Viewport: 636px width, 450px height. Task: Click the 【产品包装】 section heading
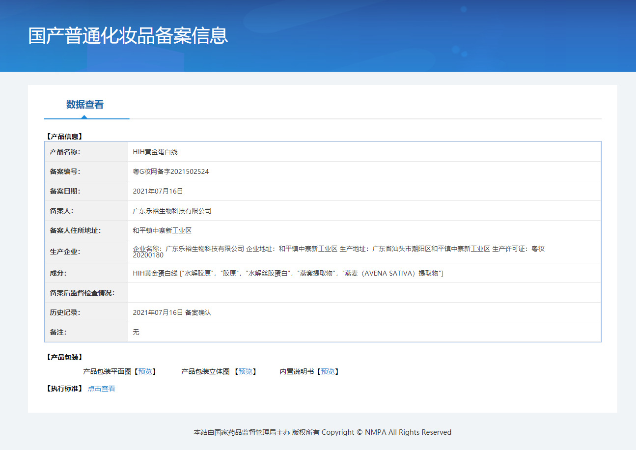[x=64, y=357]
